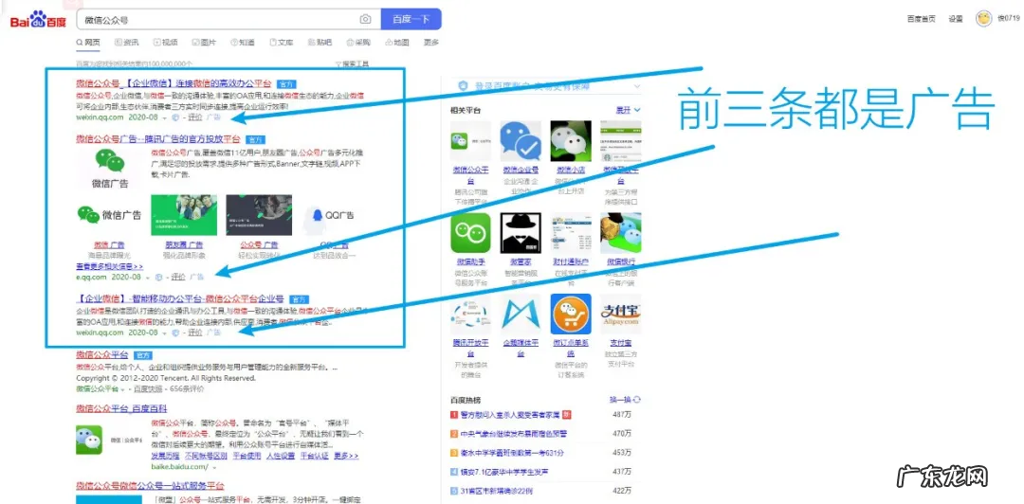Open 设置 menu at top right
Screen dimensions: 1024x504
956,19
